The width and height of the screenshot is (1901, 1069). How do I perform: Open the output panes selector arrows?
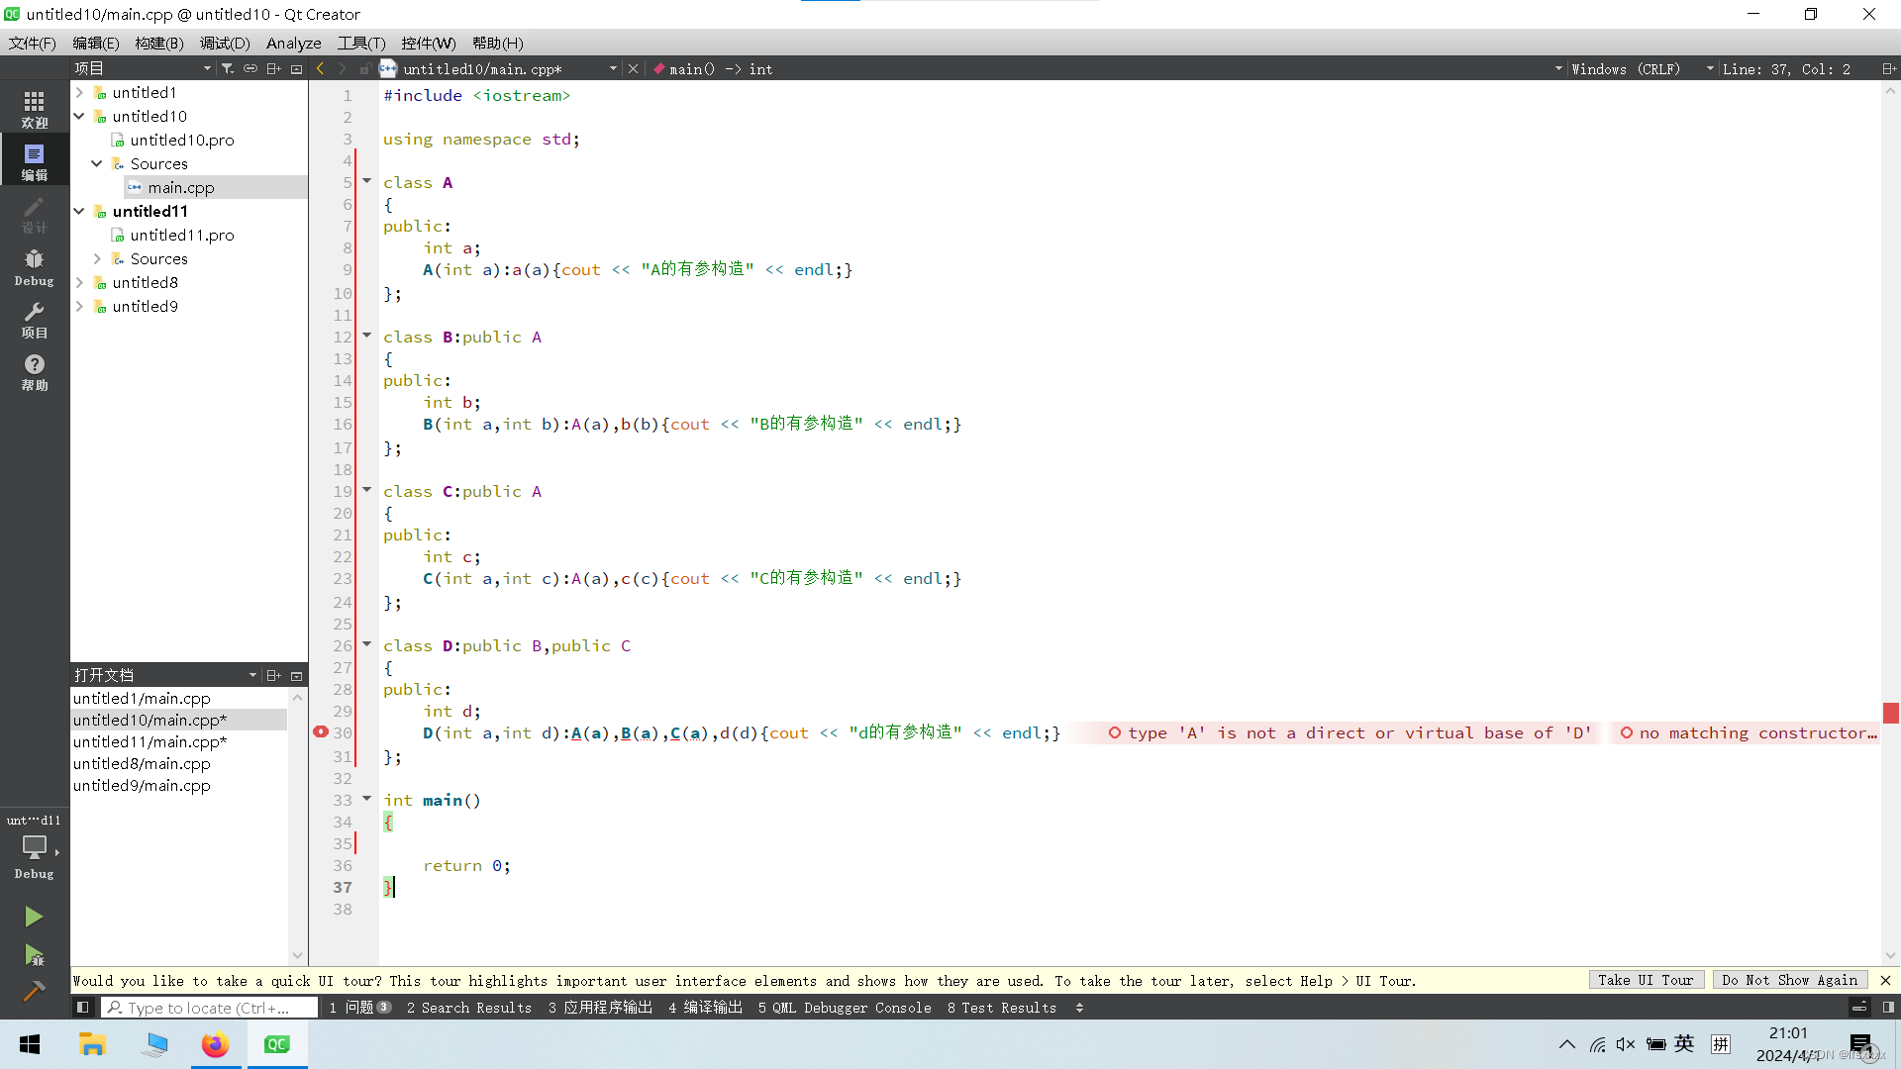[1079, 1008]
